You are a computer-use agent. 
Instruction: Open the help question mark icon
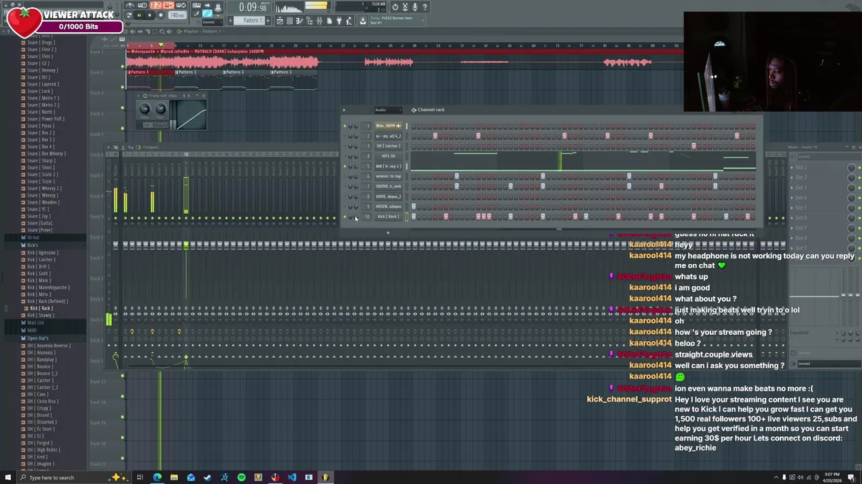point(424,7)
